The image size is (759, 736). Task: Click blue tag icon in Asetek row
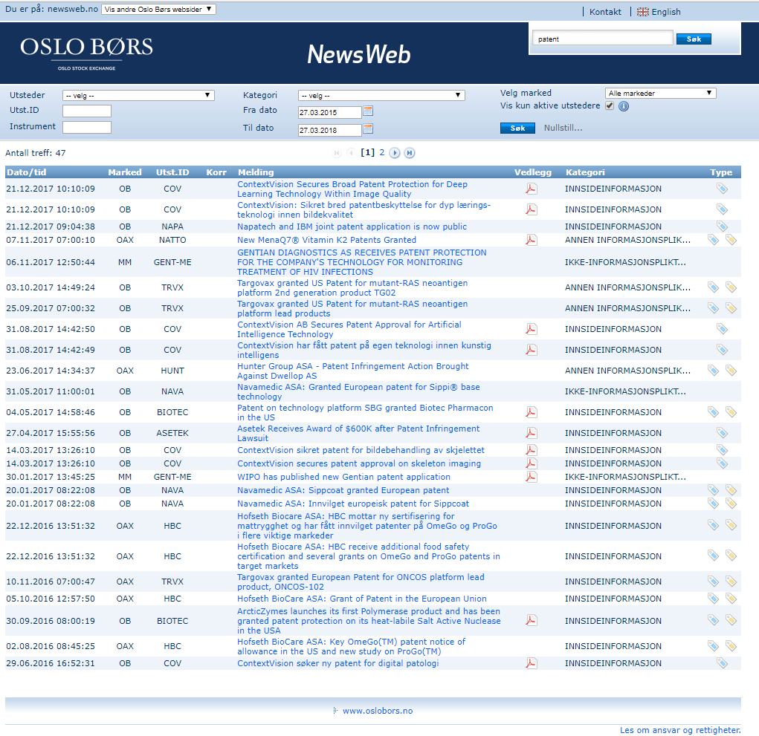[x=722, y=433]
